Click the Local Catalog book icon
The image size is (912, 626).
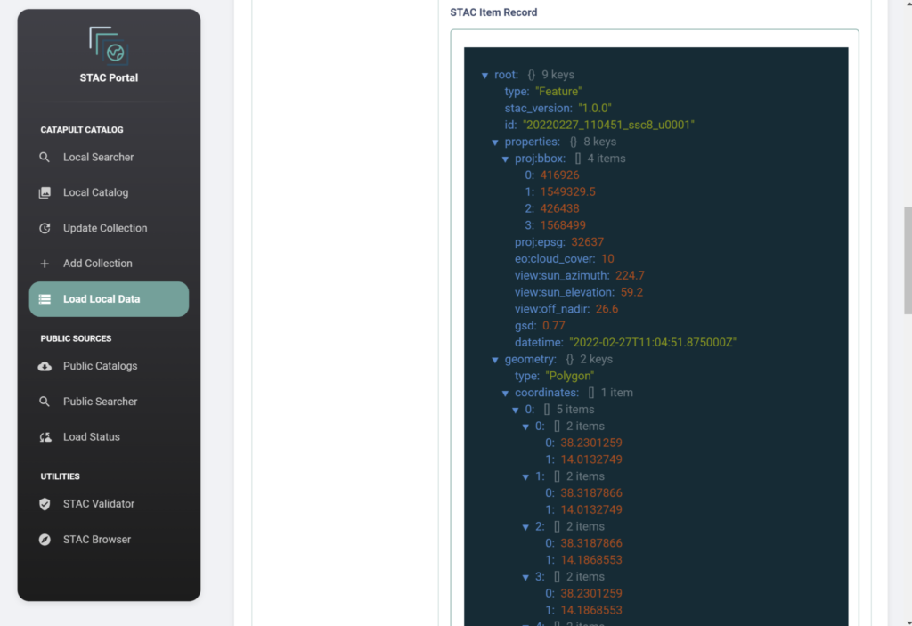tap(45, 192)
